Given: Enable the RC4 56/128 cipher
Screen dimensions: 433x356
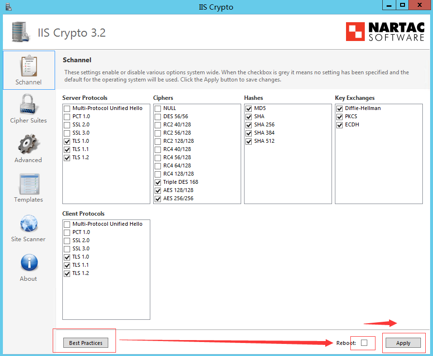Looking at the screenshot, I should 158,158.
